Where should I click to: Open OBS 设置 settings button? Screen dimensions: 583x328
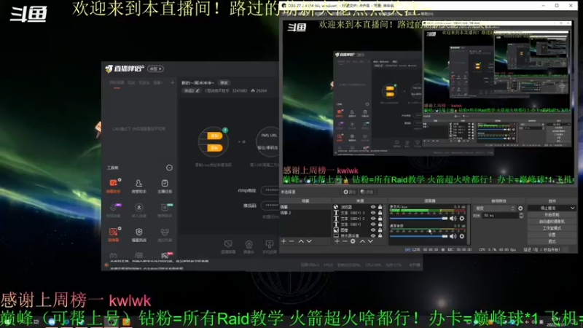pyautogui.click(x=552, y=235)
